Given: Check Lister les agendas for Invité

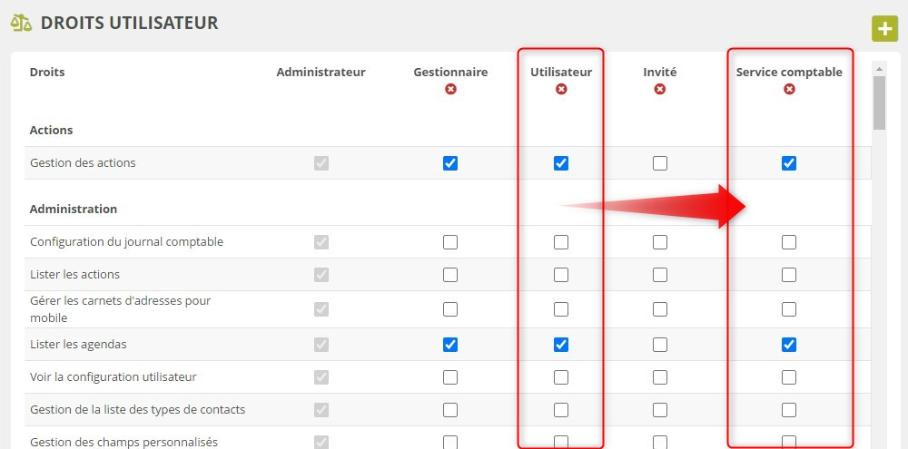Looking at the screenshot, I should click(660, 345).
